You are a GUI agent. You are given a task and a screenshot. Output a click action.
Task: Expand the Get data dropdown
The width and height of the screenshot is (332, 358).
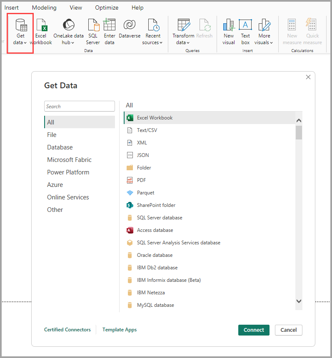pos(20,42)
